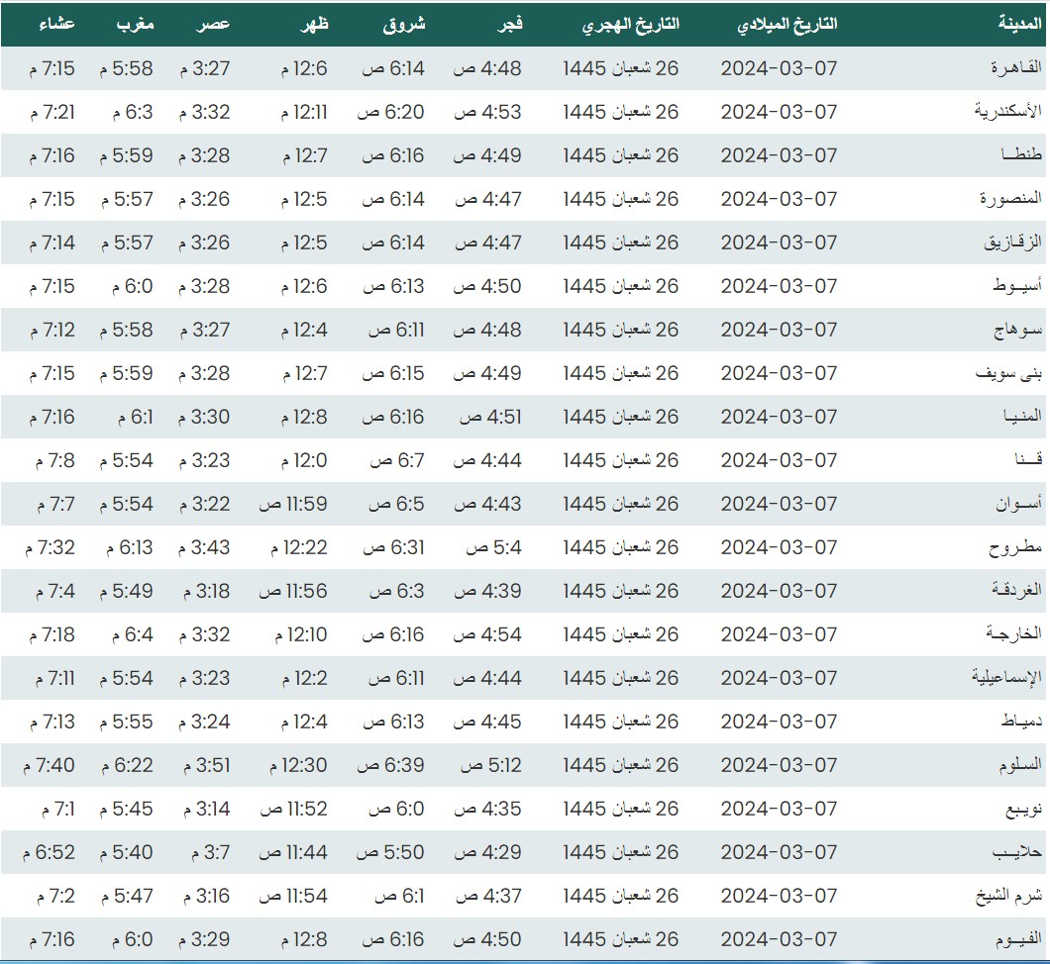The width and height of the screenshot is (1050, 964).
Task: Select Asr time 3:51 م for السلوم
Action: [204, 765]
